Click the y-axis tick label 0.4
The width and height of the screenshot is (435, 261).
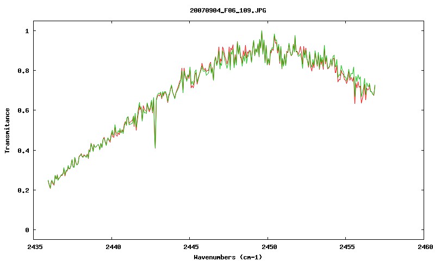[x=23, y=150]
